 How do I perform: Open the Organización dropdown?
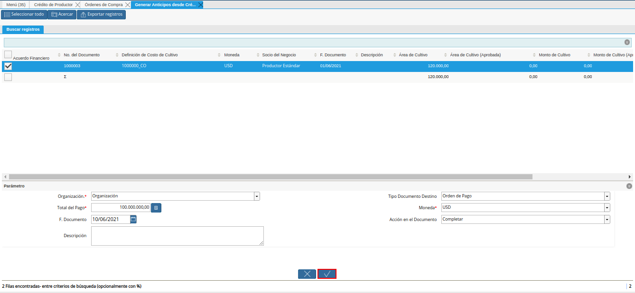coord(257,196)
